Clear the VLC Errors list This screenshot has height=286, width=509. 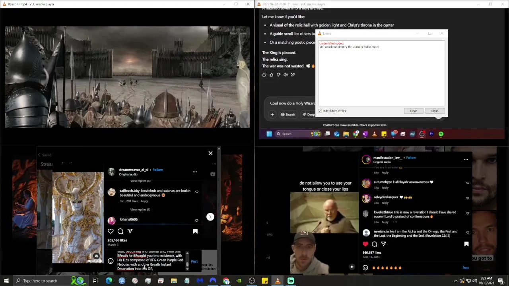[414, 111]
